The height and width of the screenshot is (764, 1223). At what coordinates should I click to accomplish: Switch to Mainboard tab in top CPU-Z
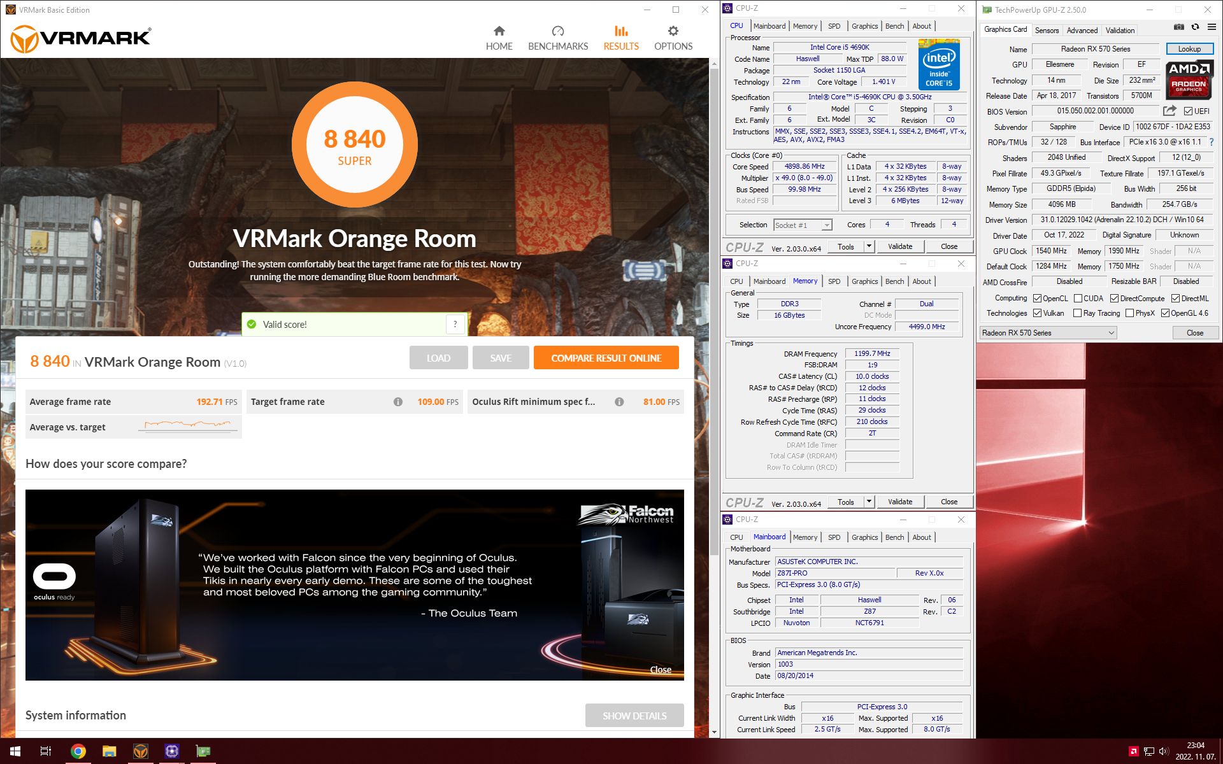pyautogui.click(x=769, y=26)
